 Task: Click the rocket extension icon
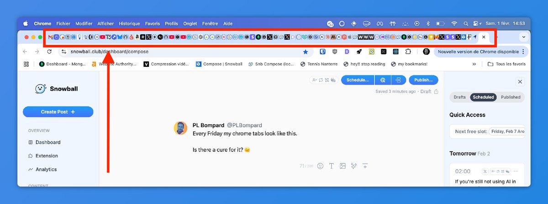(x=359, y=52)
